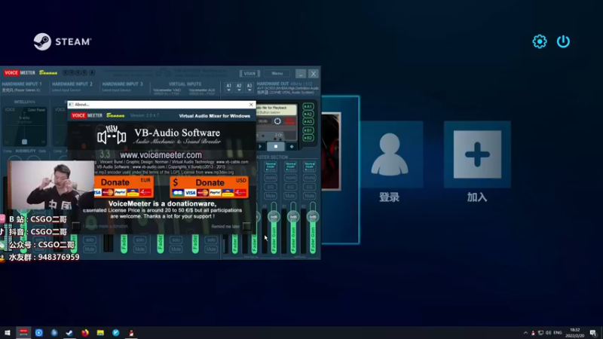Image resolution: width=603 pixels, height=339 pixels.
Task: Click Steam taskbar icon
Action: click(69, 333)
